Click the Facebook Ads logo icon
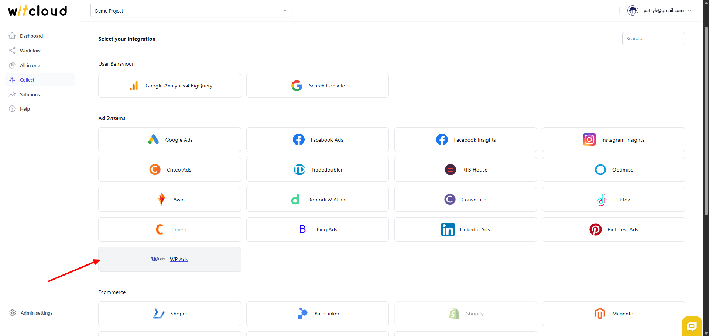 pos(299,140)
